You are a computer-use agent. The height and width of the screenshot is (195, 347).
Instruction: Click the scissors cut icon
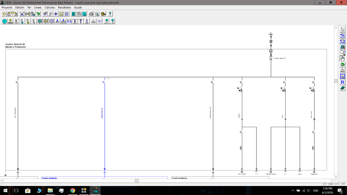(x=22, y=14)
